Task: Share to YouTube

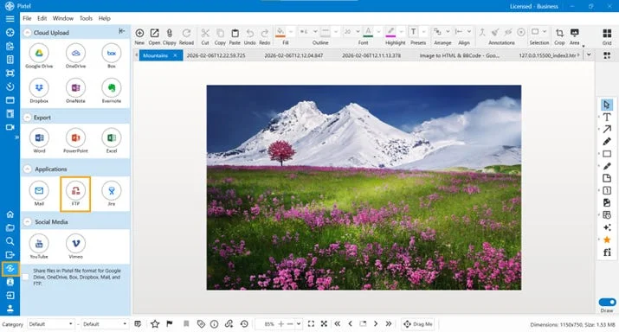Action: click(39, 246)
